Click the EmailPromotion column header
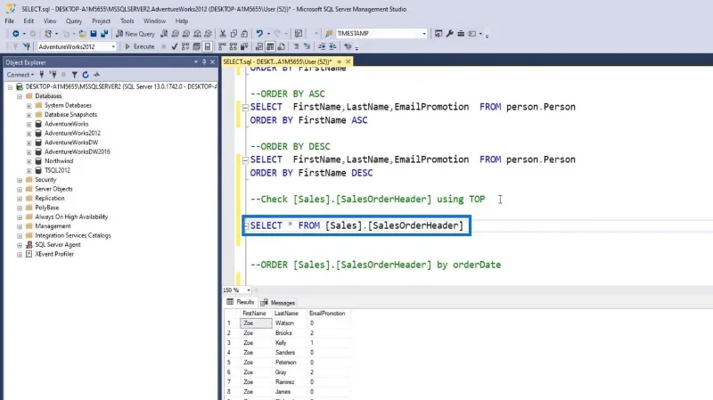Viewport: 713px width, 400px height. (327, 314)
